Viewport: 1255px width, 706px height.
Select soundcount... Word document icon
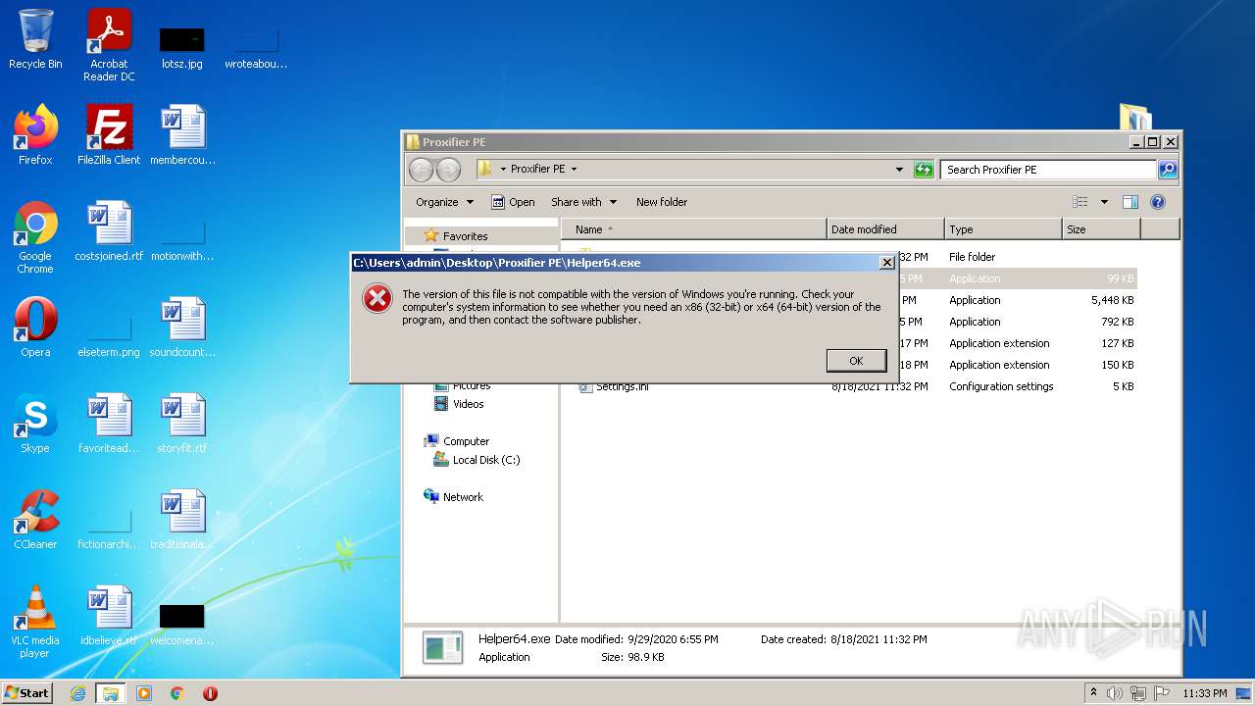pos(182,328)
